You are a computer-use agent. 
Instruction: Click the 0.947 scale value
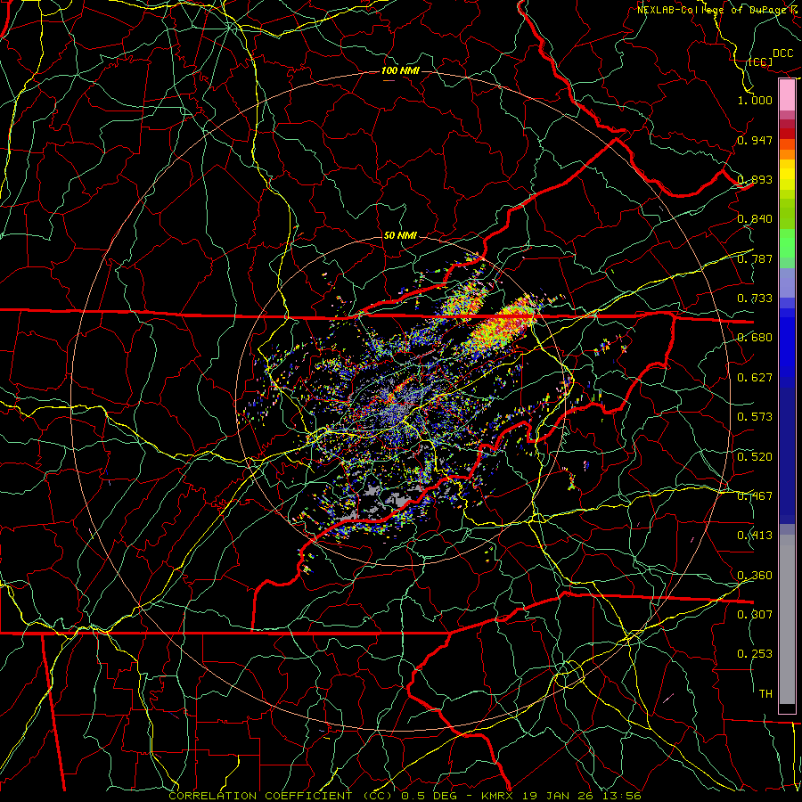755,140
